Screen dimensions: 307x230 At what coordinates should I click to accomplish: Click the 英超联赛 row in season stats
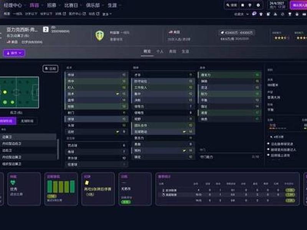227,195
